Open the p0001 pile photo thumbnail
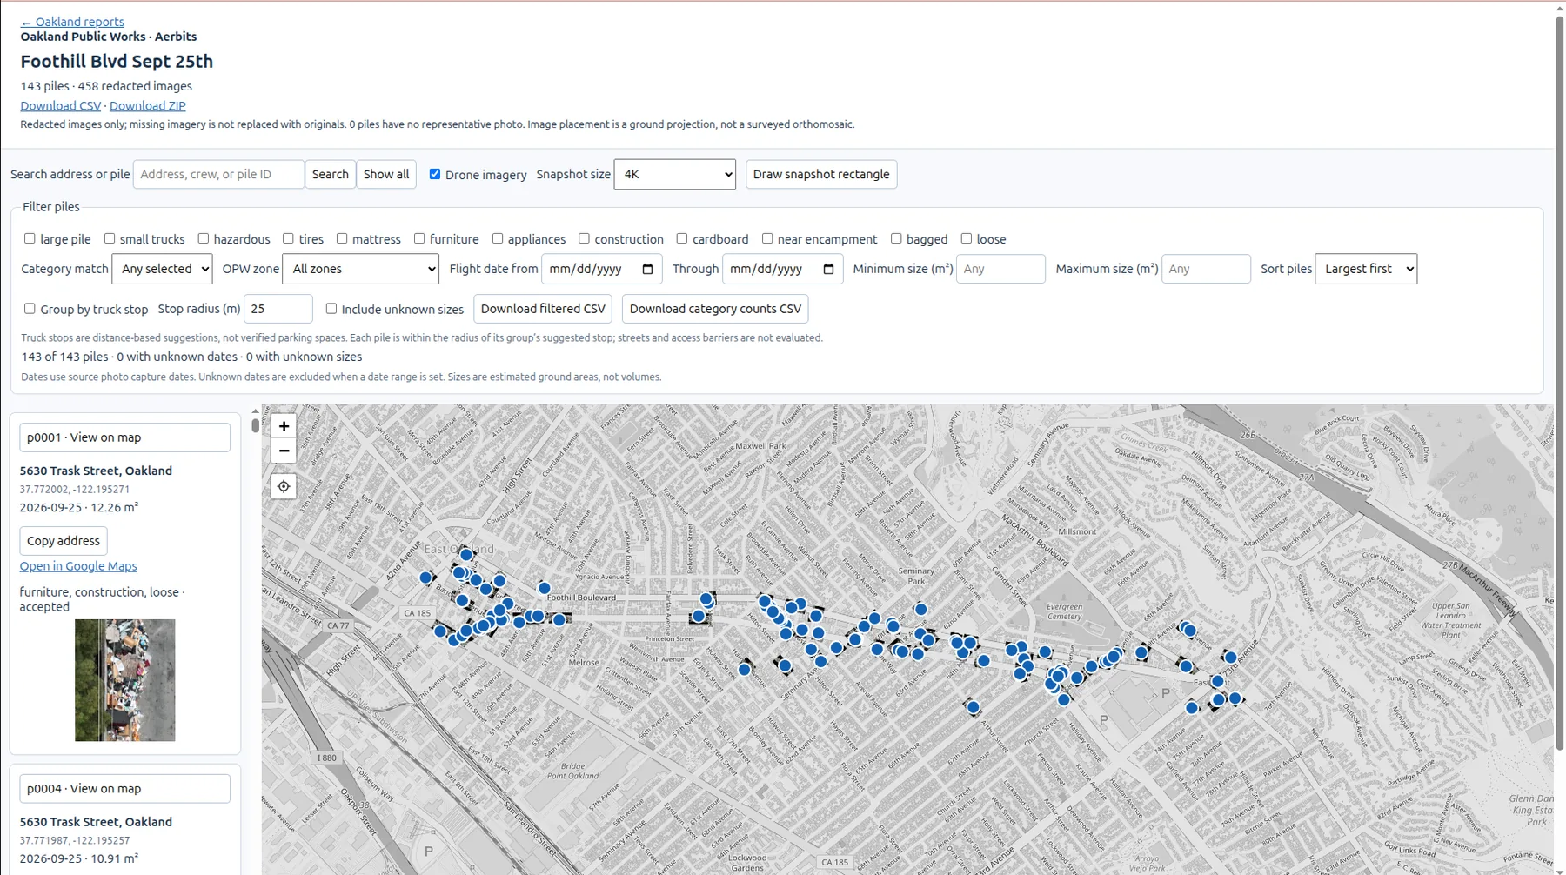The height and width of the screenshot is (875, 1566). (125, 680)
